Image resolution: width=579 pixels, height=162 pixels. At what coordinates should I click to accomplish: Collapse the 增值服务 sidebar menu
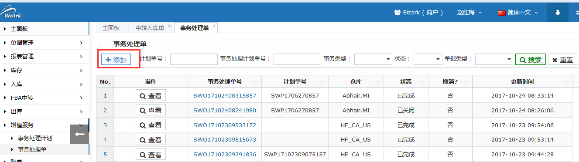pos(44,125)
